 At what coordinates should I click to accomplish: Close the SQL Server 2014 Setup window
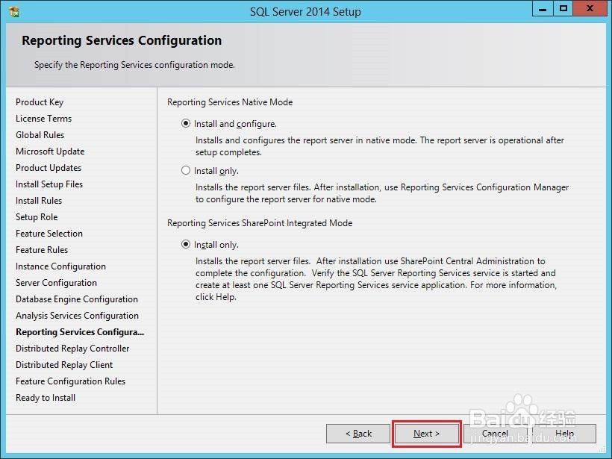[590, 9]
